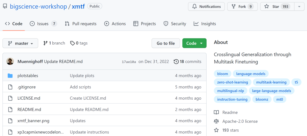Switch to the Issues tab
The image size is (307, 136).
tap(43, 24)
